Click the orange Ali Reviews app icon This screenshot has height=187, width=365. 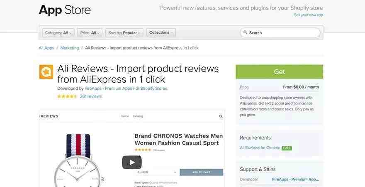coord(46,72)
